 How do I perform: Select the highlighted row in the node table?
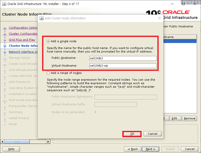pyautogui.click(x=180, y=41)
